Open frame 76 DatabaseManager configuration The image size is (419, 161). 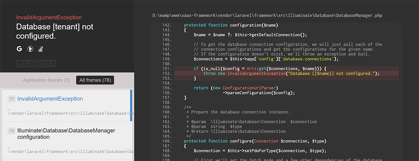pyautogui.click(x=66, y=134)
